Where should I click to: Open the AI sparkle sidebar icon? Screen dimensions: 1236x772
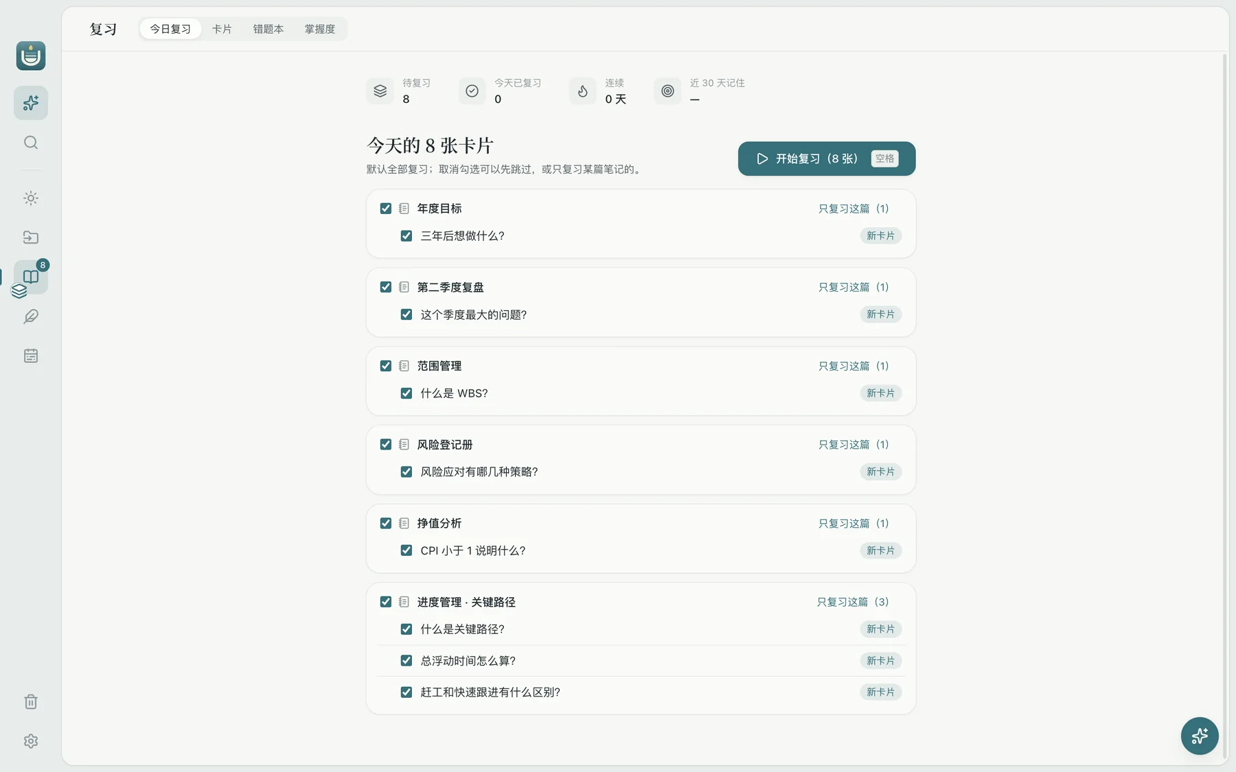click(x=31, y=103)
